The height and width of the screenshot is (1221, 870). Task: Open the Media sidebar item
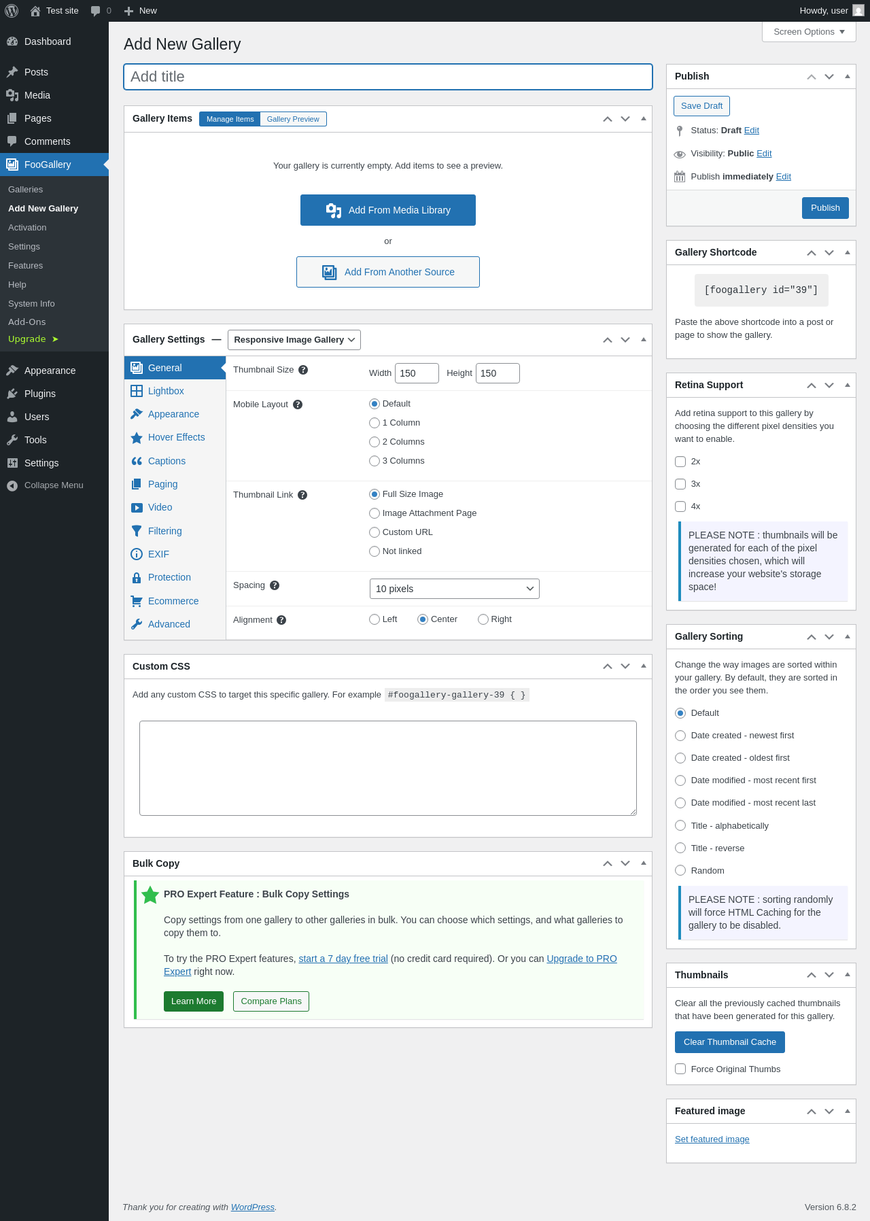click(54, 95)
